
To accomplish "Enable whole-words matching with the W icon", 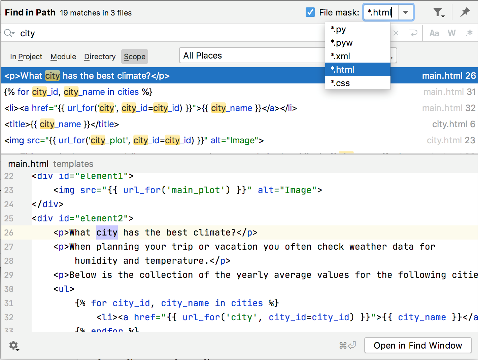I will tap(452, 33).
